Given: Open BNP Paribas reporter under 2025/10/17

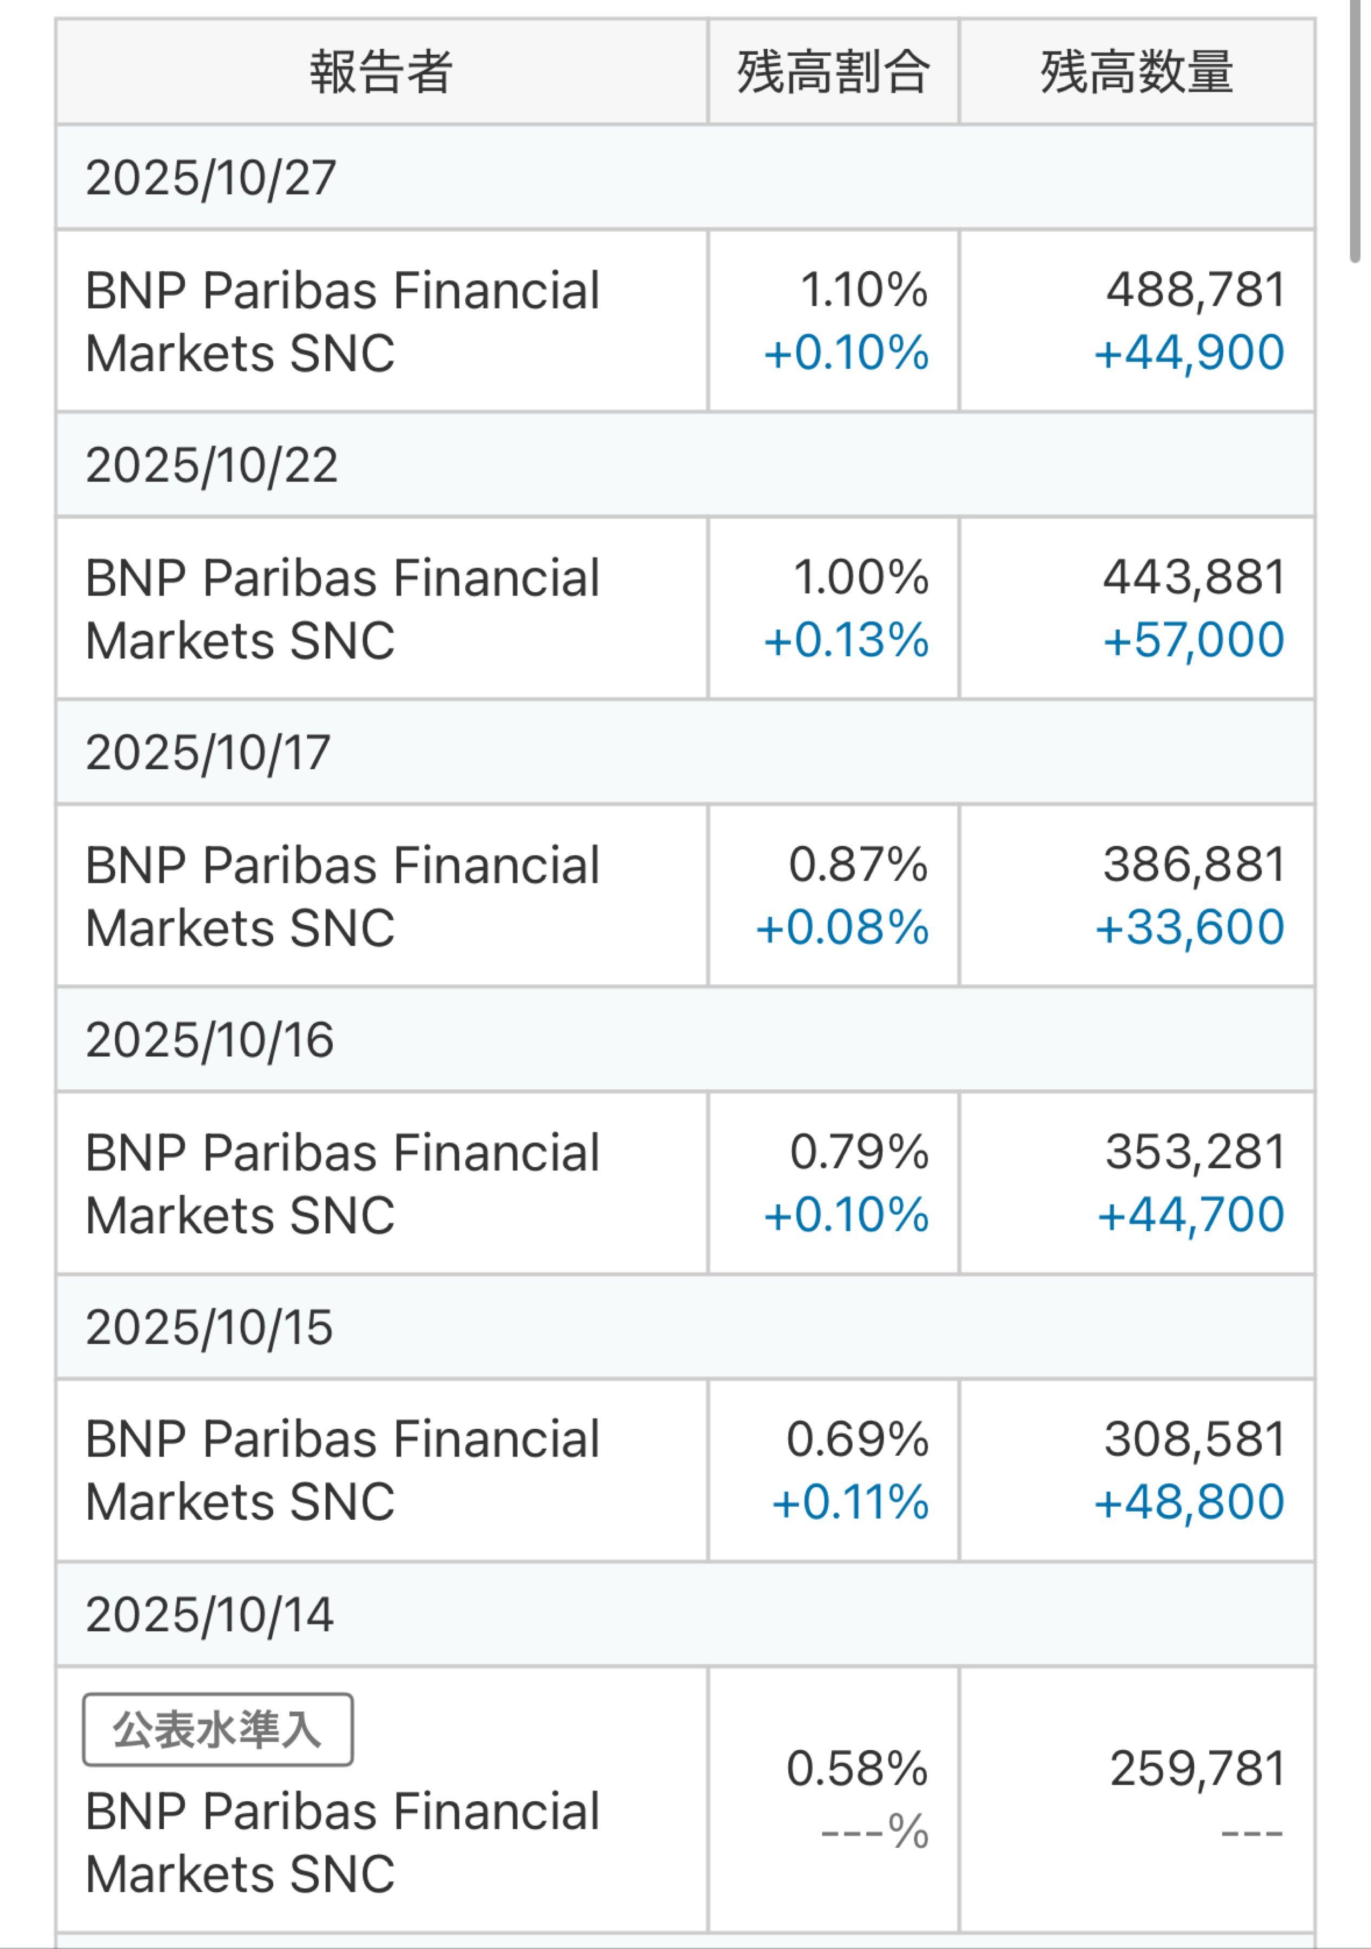Looking at the screenshot, I should point(343,897).
